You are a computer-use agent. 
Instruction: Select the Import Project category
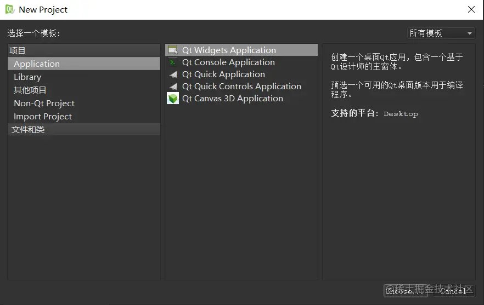(84, 117)
